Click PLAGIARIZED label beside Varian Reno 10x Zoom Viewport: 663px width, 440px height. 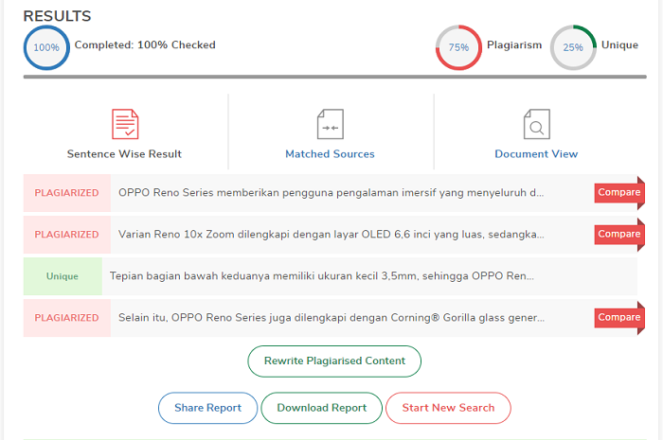click(x=67, y=235)
